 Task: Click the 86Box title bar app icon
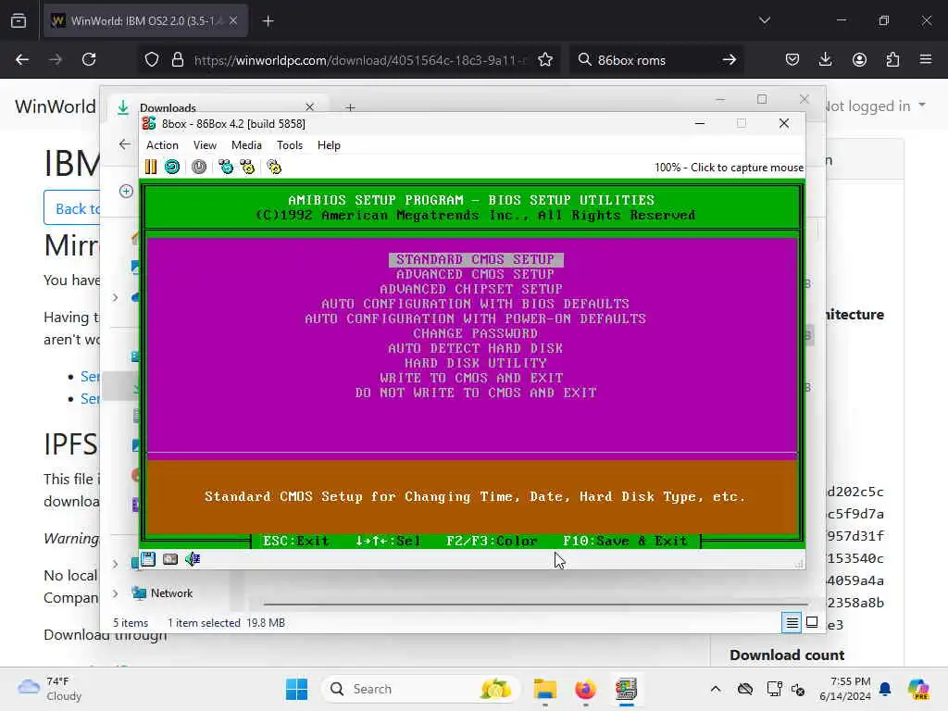tap(149, 123)
